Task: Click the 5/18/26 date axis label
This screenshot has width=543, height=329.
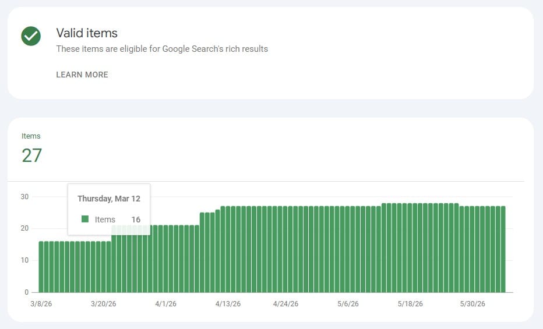Action: click(410, 304)
